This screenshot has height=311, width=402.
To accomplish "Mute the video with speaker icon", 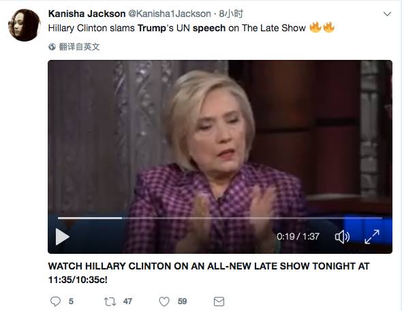I will click(x=342, y=237).
